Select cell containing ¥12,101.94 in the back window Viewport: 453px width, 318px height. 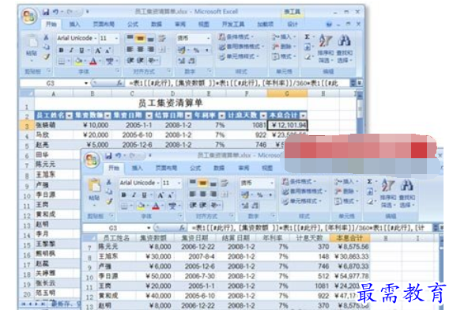tap(288, 125)
